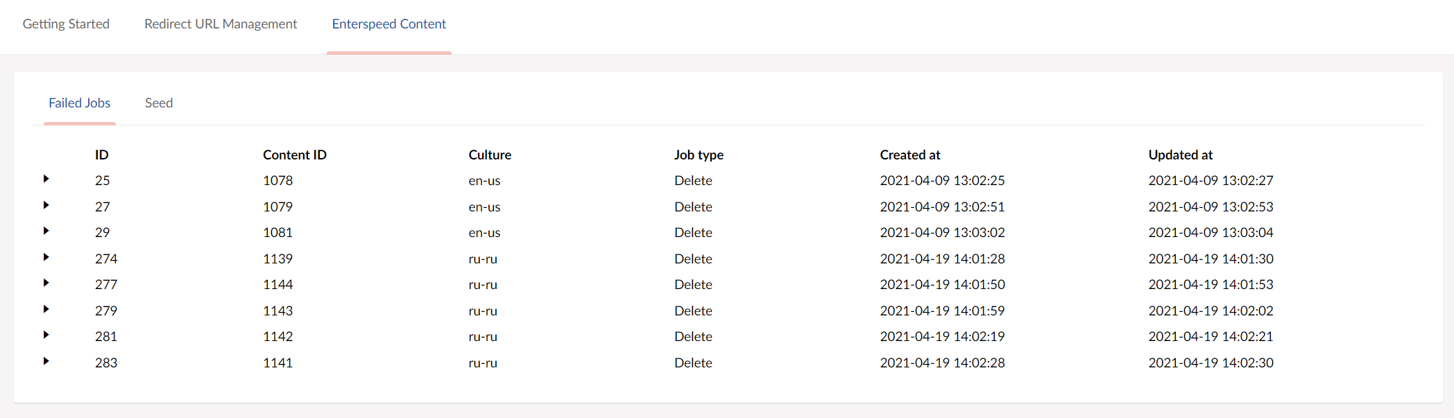Click Delete job type for content 1141

693,363
